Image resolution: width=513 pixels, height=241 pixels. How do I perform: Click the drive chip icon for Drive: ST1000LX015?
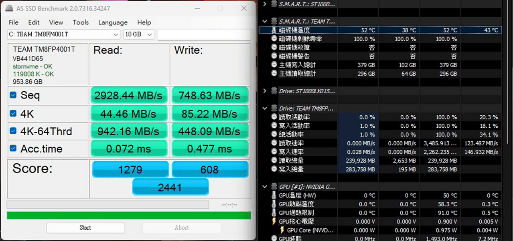click(274, 91)
